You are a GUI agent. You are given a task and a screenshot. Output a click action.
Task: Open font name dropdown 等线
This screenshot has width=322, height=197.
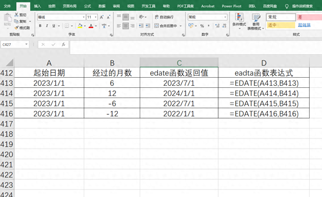[x=84, y=17]
